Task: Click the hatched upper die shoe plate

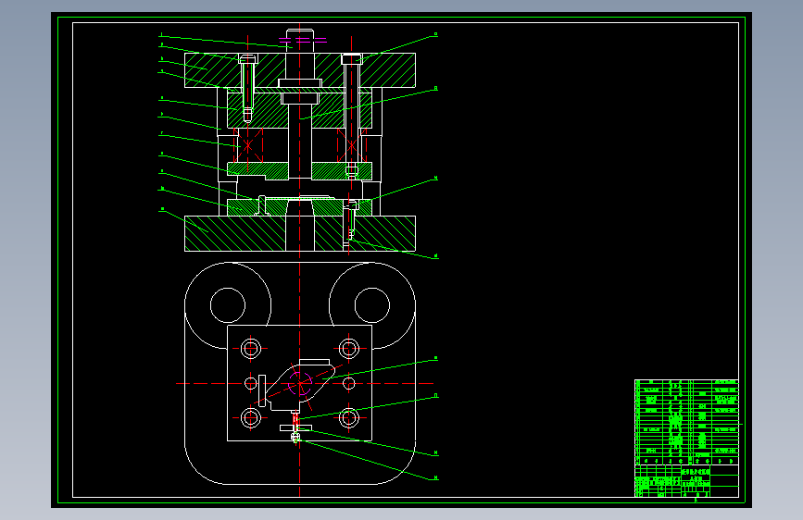Action: (x=299, y=70)
